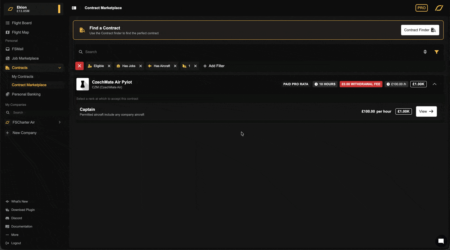Go to Flight Board
The image size is (450, 250).
[22, 23]
